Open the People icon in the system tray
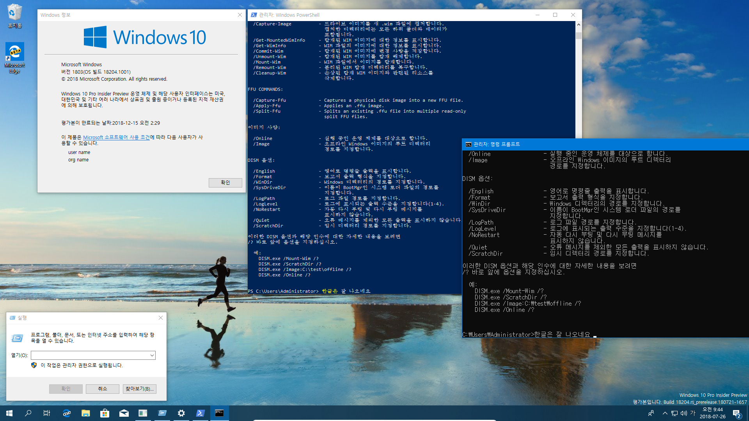Image resolution: width=749 pixels, height=421 pixels. (x=651, y=413)
